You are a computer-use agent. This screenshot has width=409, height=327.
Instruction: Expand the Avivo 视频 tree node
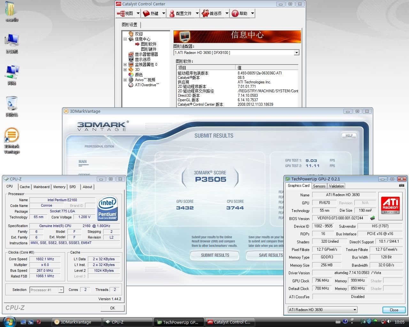(125, 80)
